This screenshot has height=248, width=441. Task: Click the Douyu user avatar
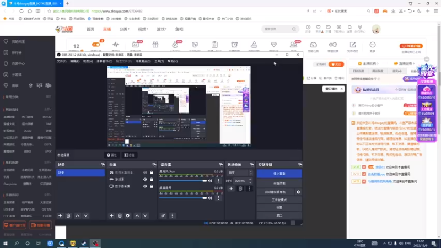[376, 29]
